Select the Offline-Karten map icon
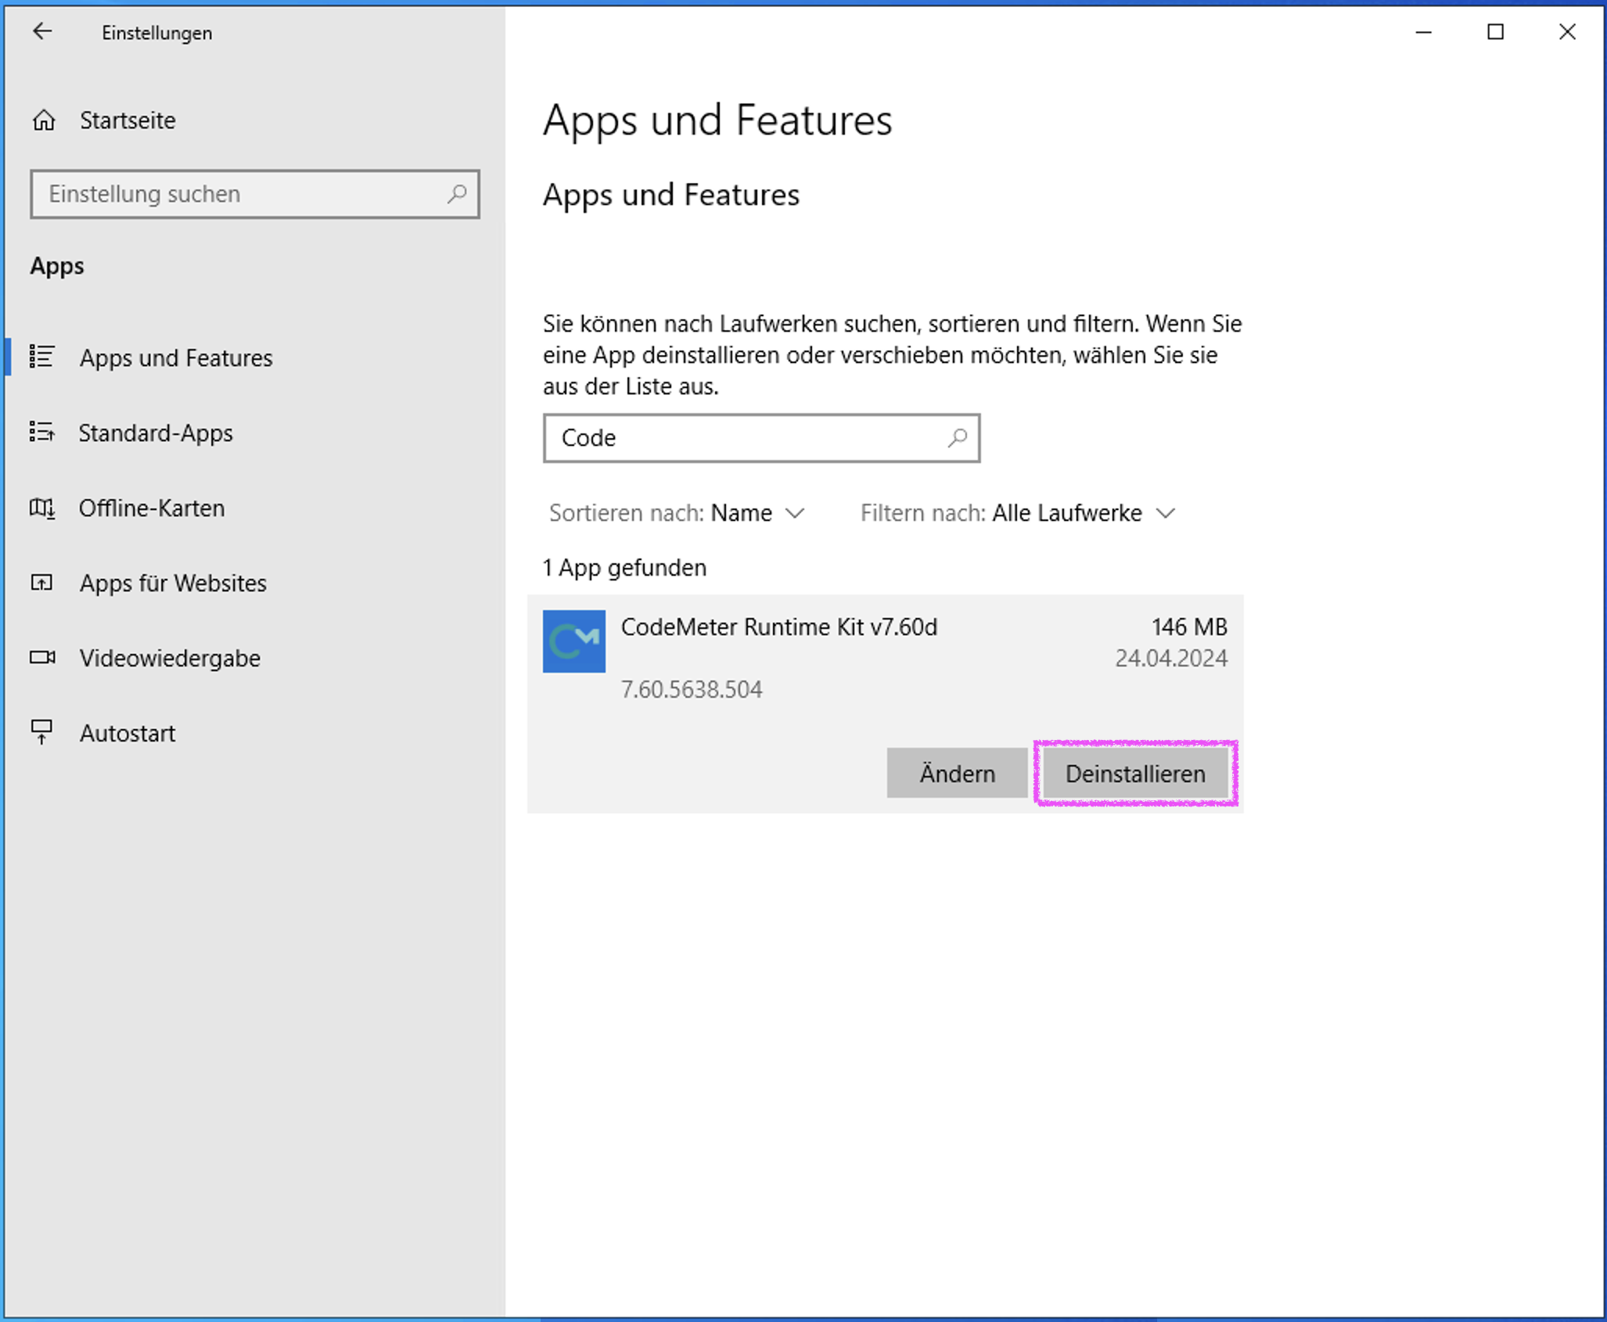Image resolution: width=1607 pixels, height=1322 pixels. point(42,508)
